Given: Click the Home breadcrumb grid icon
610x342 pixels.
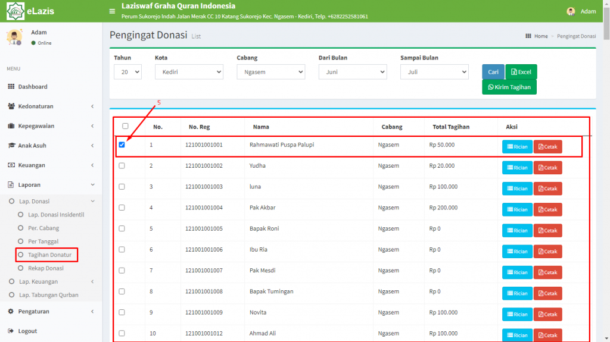Looking at the screenshot, I should (x=528, y=36).
